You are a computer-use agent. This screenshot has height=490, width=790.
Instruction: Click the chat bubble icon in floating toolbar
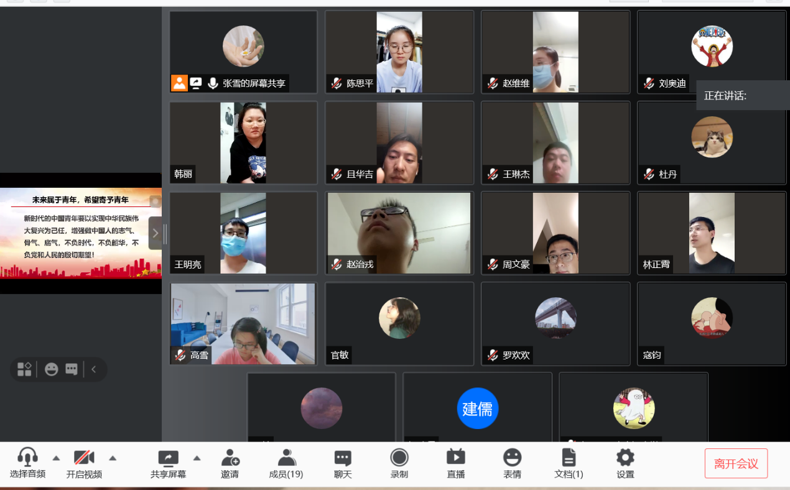[x=72, y=369]
